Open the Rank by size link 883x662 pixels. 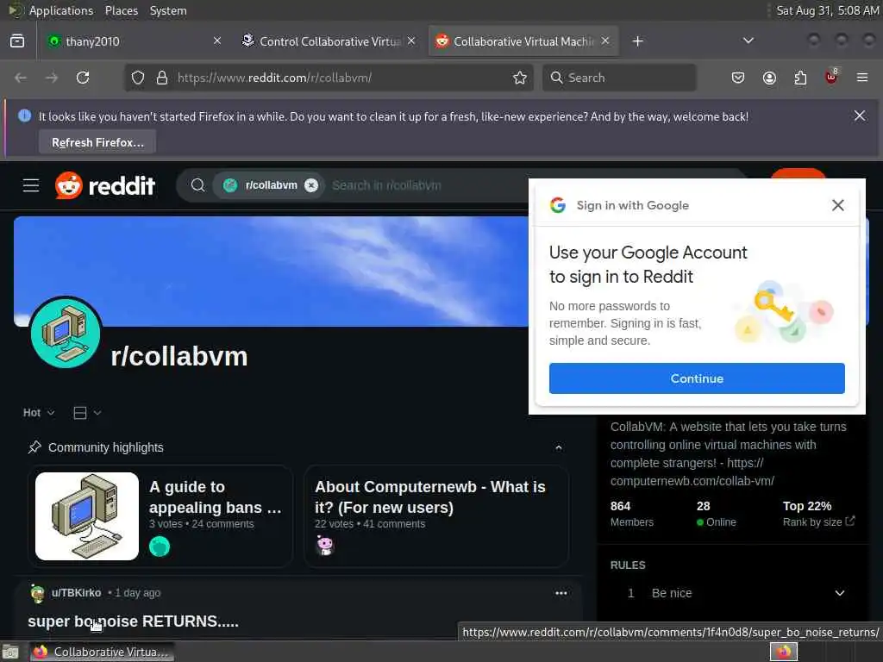(x=819, y=521)
